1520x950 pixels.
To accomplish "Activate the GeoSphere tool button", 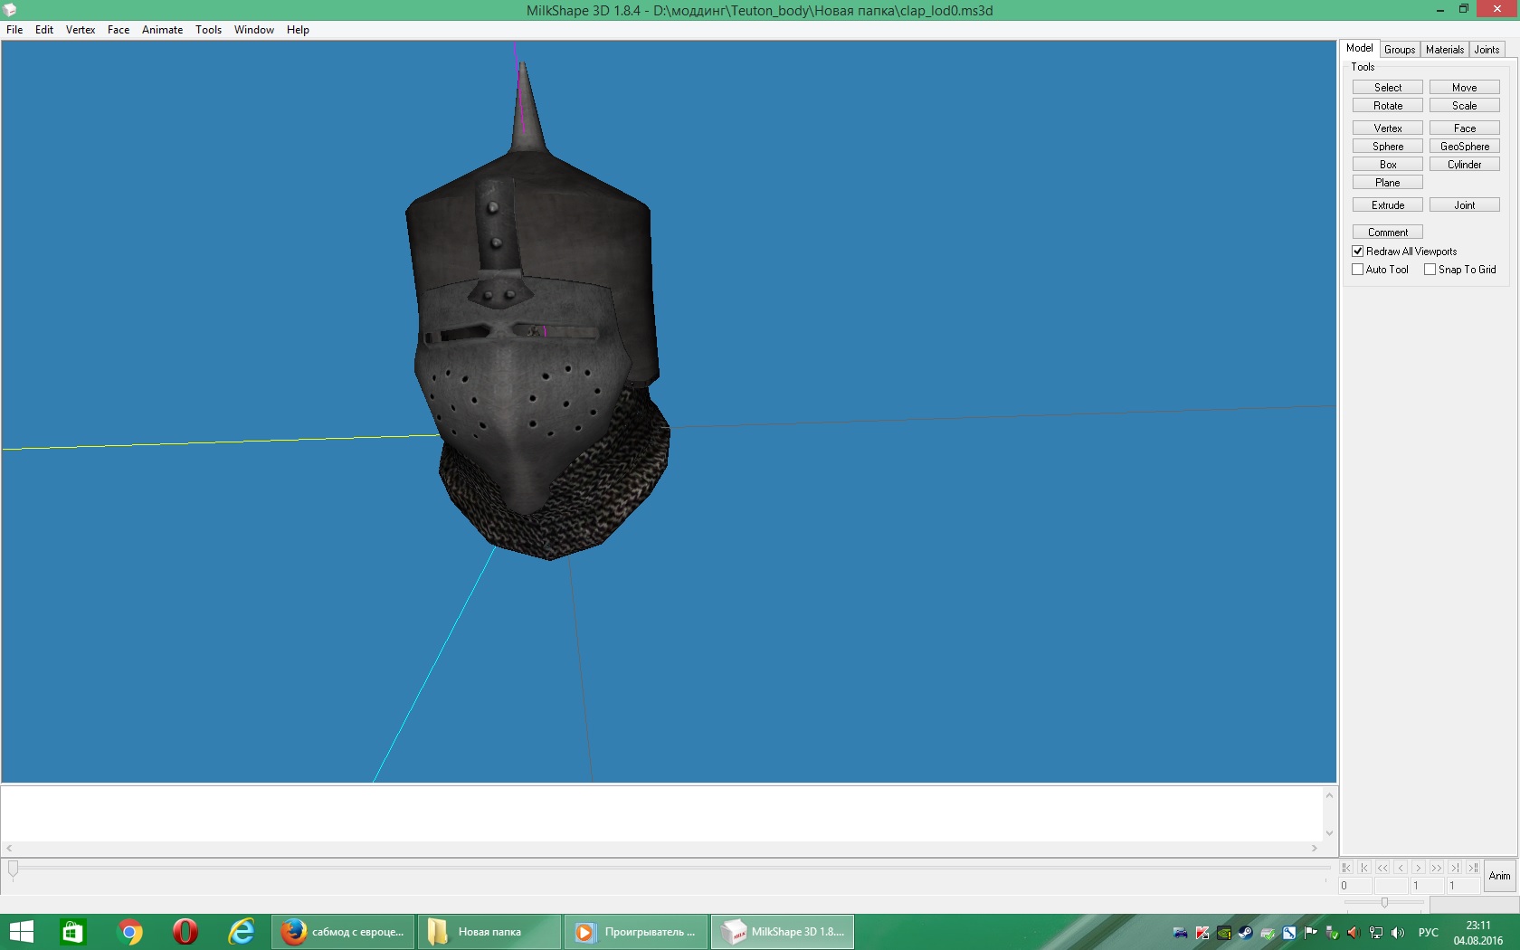I will [x=1465, y=147].
